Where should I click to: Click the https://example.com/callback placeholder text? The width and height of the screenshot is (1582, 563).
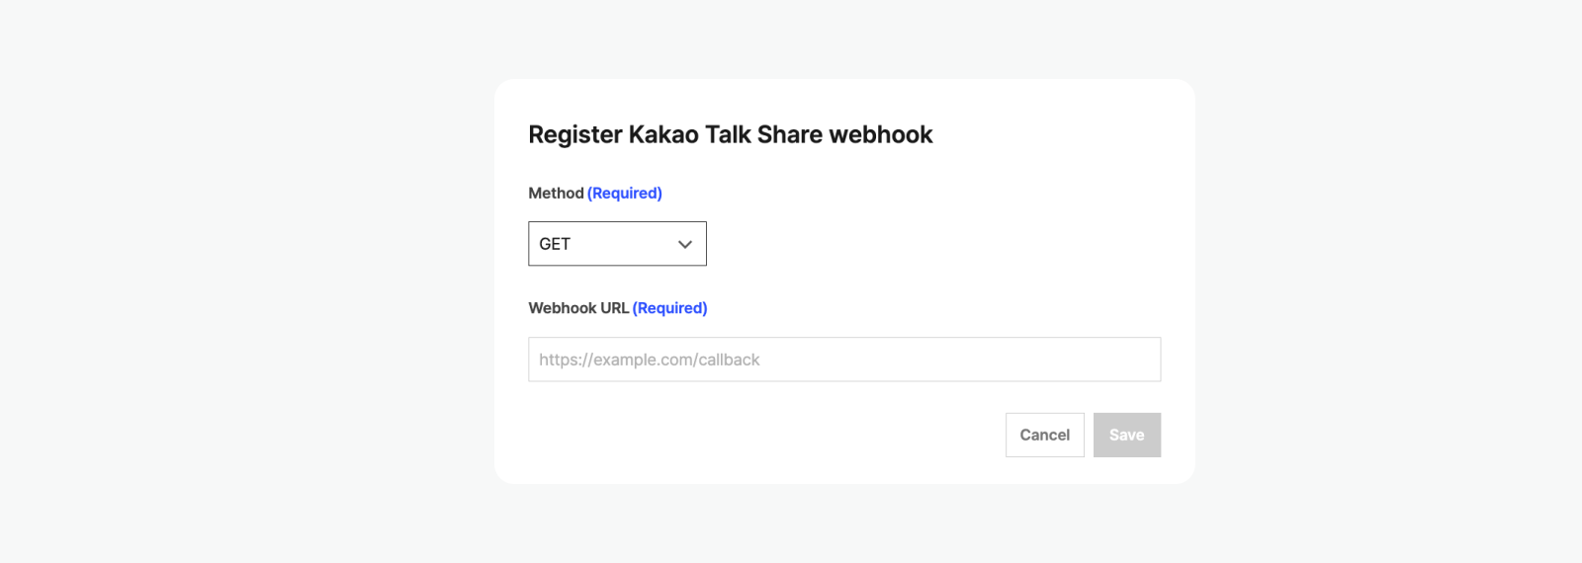(650, 360)
